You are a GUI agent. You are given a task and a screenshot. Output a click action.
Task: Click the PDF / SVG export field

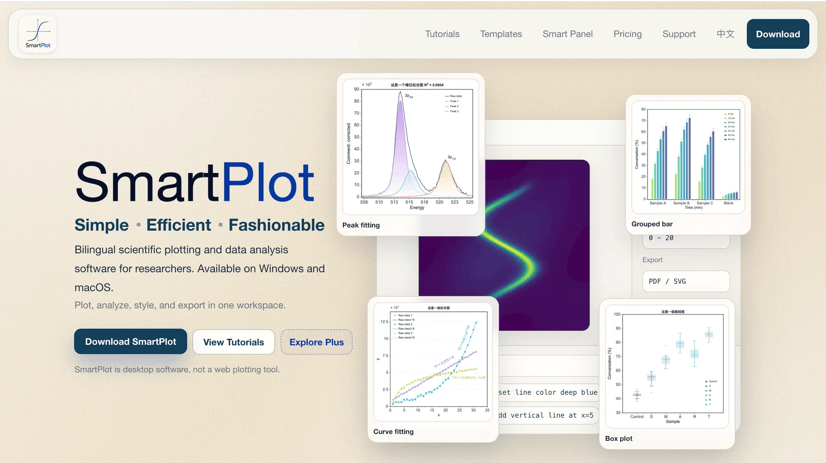[686, 281]
